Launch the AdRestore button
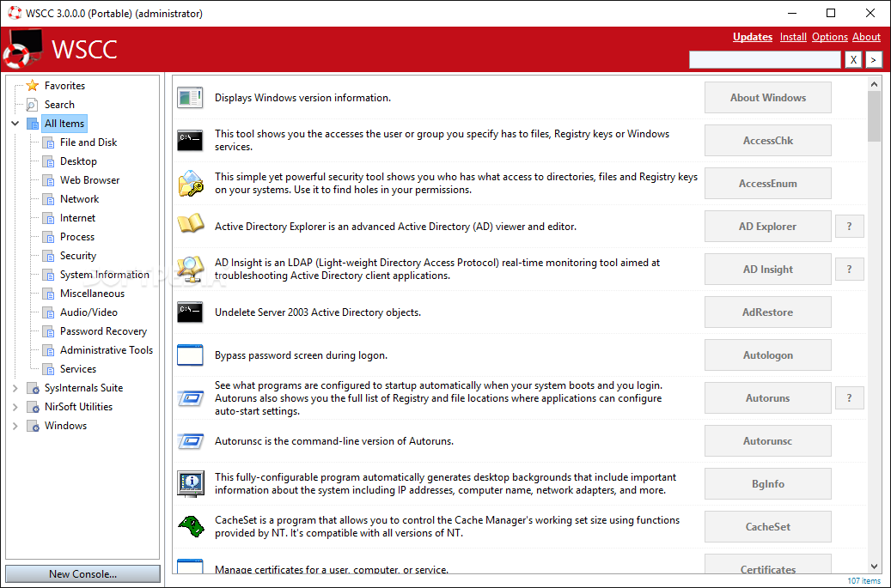 767,312
